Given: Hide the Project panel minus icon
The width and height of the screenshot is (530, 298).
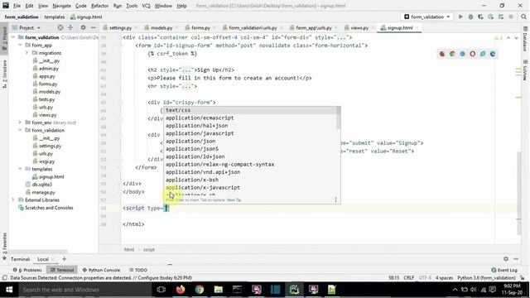Looking at the screenshot, I should coord(93,27).
